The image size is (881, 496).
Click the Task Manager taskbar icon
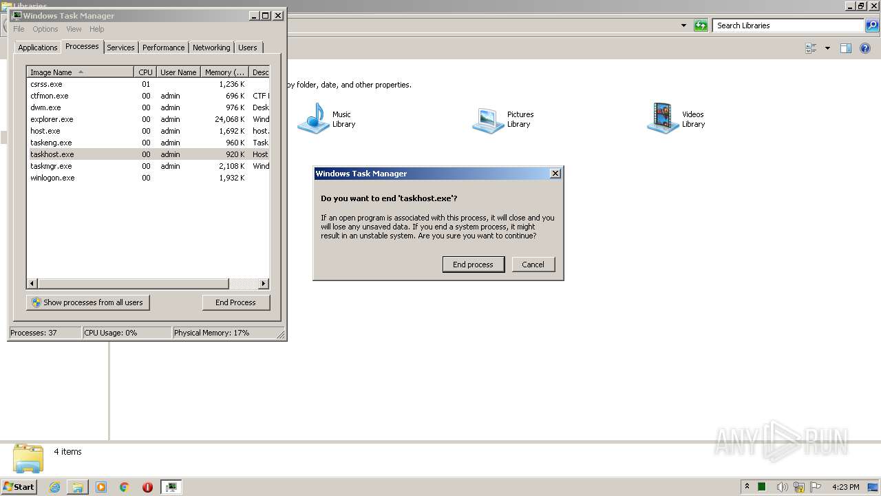point(171,487)
